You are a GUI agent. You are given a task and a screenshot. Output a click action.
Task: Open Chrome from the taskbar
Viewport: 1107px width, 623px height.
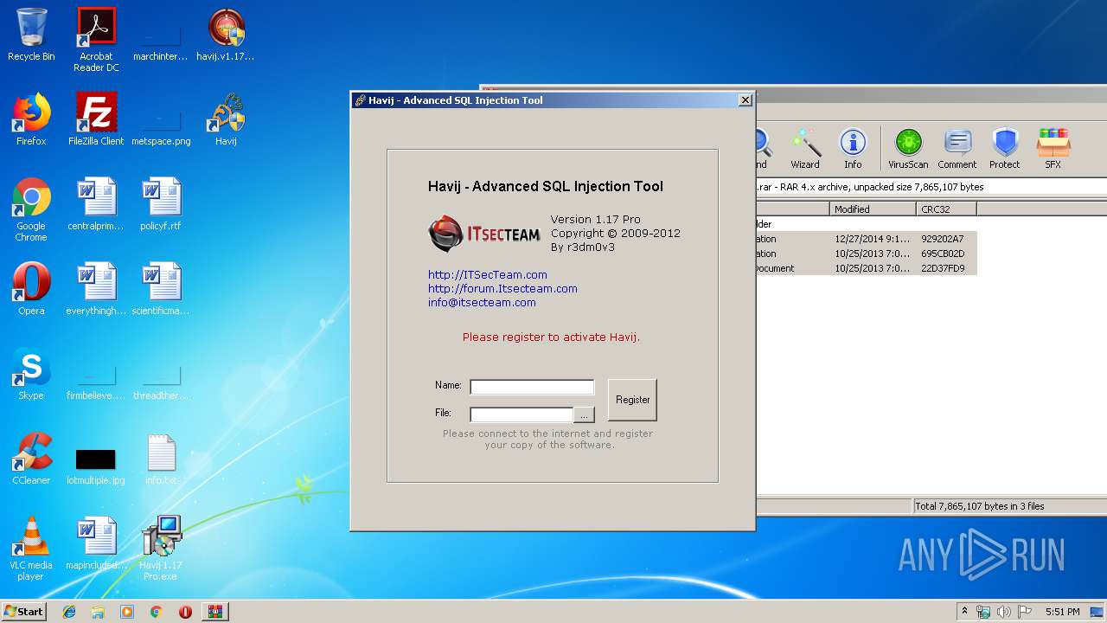157,612
